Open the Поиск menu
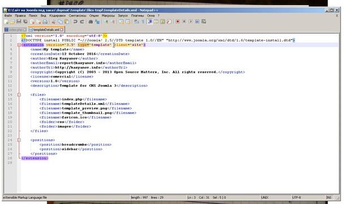Image resolution: width=362 pixels, height=204 pixels. (x=33, y=16)
